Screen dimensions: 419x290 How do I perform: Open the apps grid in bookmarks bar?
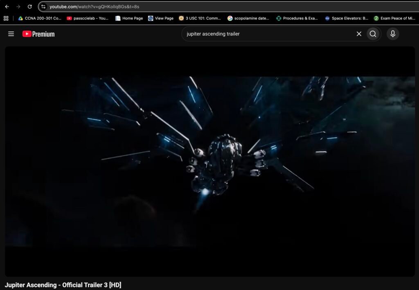[x=6, y=18]
